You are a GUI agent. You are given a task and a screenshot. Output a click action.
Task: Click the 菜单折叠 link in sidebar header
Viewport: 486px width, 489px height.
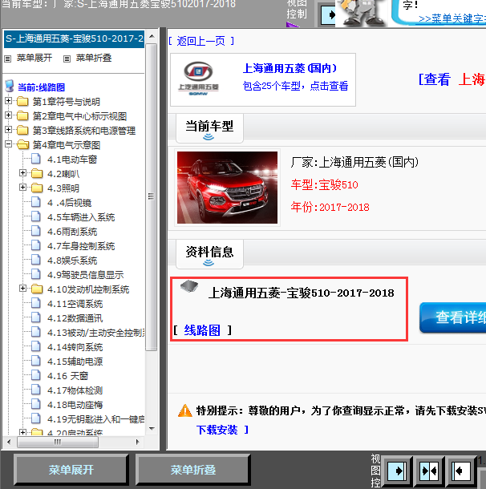94,58
